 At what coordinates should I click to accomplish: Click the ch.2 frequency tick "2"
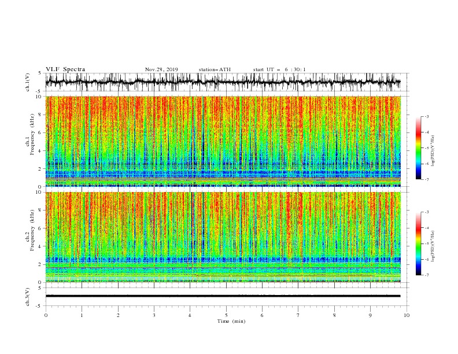40,264
